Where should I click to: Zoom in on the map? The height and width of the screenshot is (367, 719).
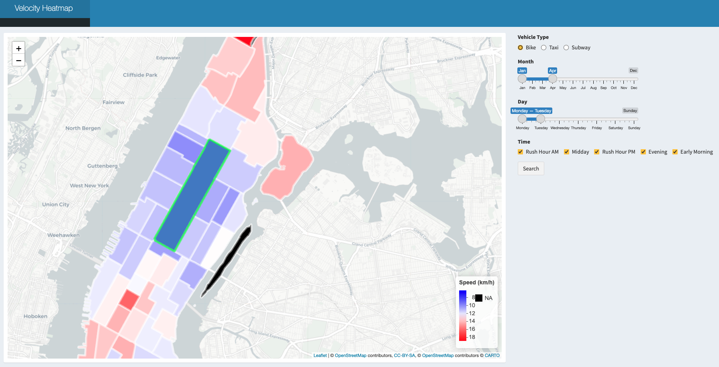tap(18, 48)
